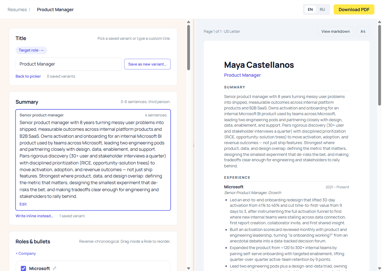Switch resume language to RU
The image size is (382, 271).
(322, 10)
